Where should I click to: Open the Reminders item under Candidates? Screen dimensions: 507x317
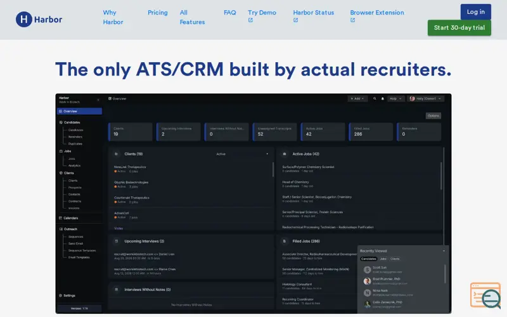[75, 137]
